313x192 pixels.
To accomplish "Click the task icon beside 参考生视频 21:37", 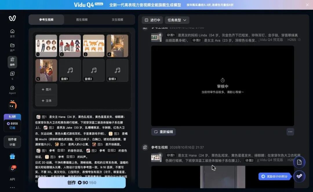I will click(145, 147).
